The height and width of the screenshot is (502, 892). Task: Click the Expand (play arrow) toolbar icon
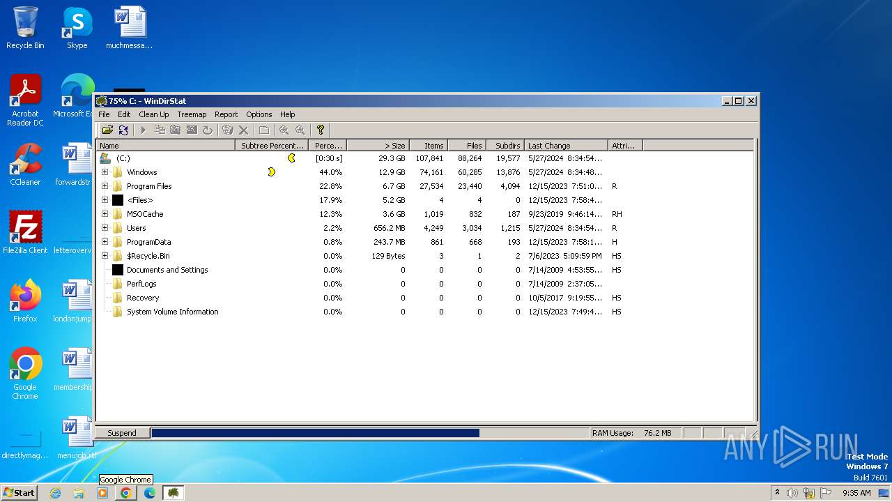coord(144,130)
